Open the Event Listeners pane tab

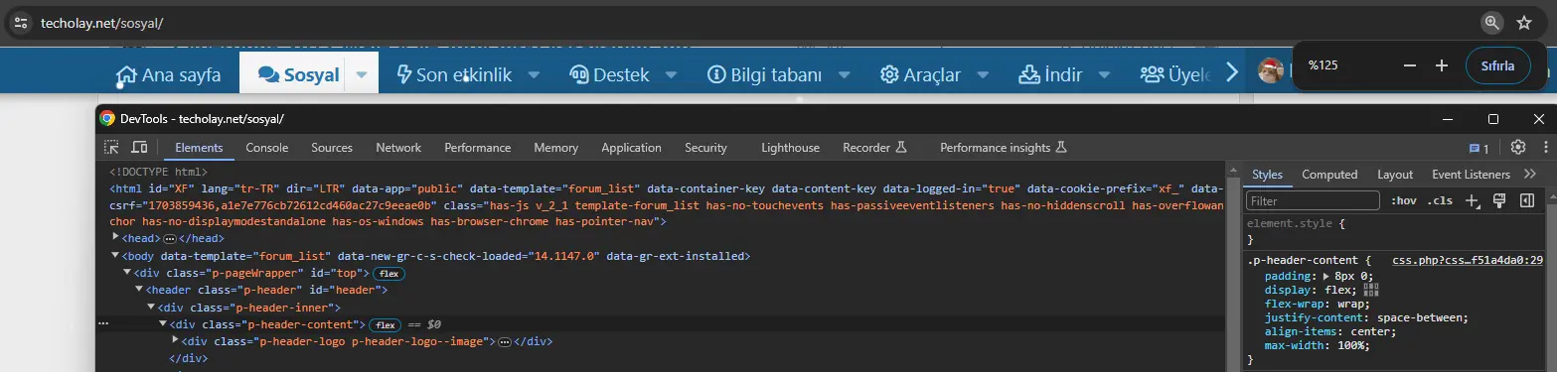tap(1471, 175)
